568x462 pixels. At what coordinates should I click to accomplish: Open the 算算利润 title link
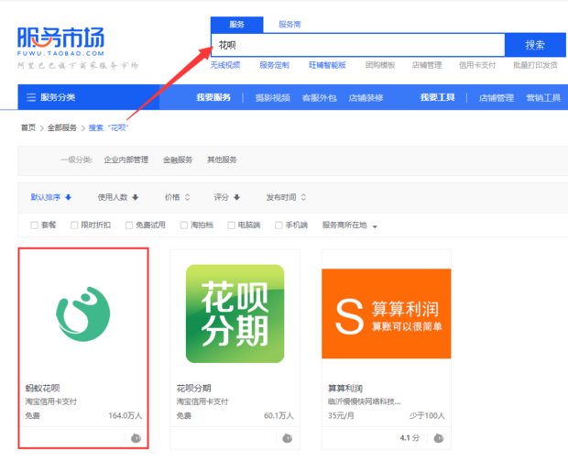click(x=345, y=389)
